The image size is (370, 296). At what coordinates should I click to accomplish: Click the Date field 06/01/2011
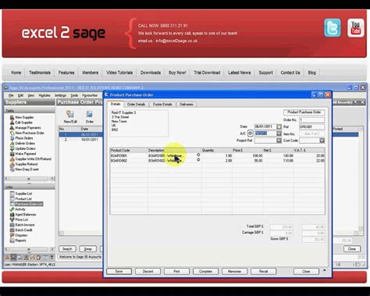click(x=265, y=127)
